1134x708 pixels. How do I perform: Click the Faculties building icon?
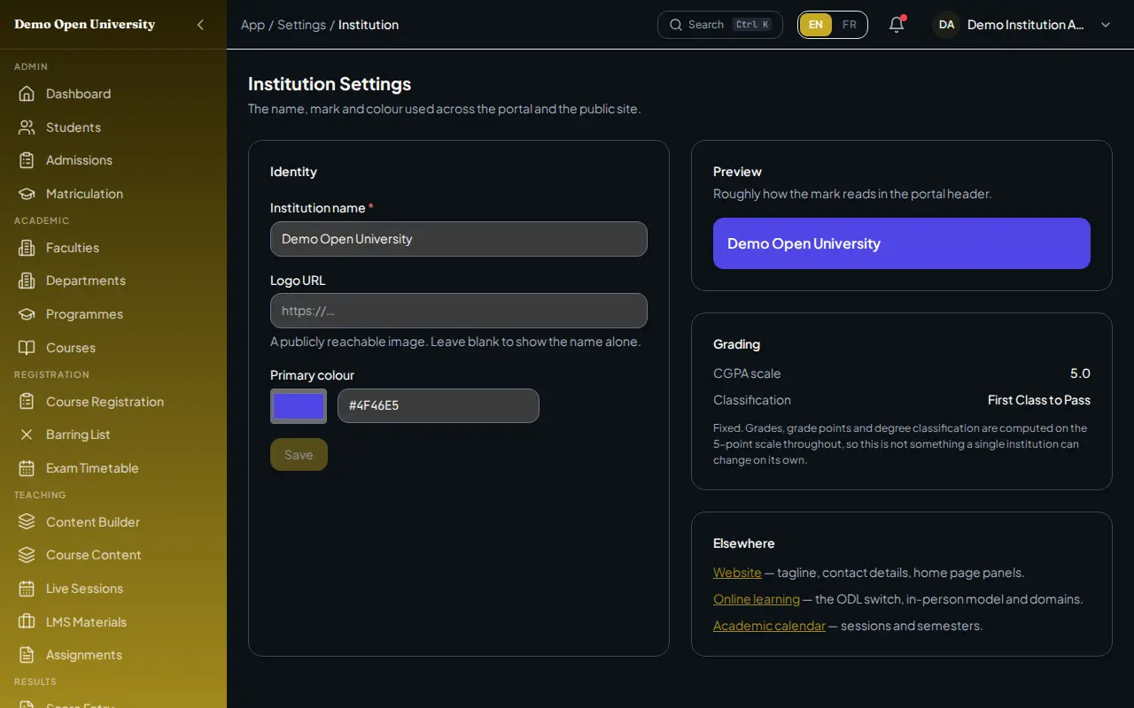27,248
